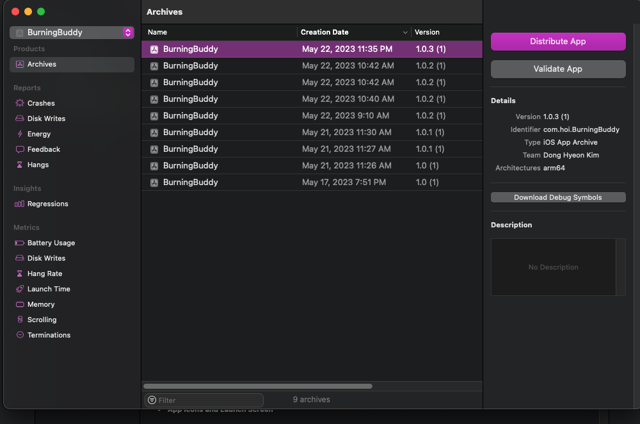Click Distribute App button

click(558, 42)
